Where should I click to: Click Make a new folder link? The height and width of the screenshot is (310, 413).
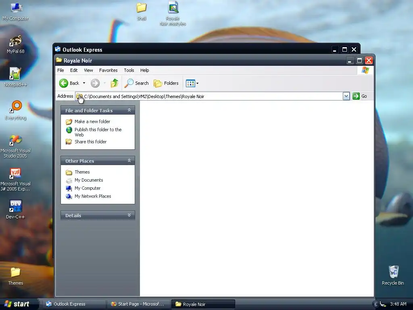point(92,121)
